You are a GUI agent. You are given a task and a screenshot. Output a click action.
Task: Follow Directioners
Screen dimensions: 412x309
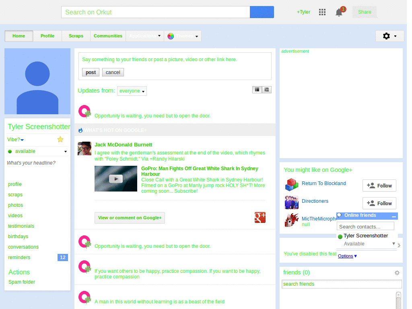[x=379, y=203]
